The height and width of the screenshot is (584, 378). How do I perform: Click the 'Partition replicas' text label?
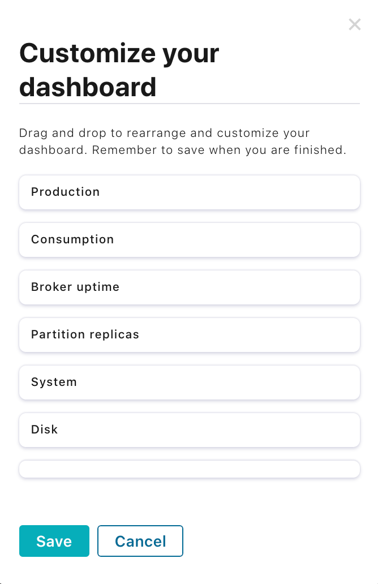click(x=85, y=334)
